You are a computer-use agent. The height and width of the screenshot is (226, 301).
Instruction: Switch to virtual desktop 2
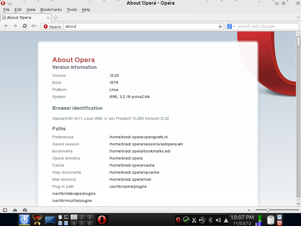(x=82, y=217)
